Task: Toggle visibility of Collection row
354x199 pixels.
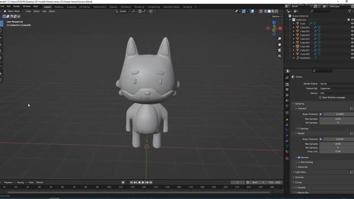Action: tap(352, 20)
